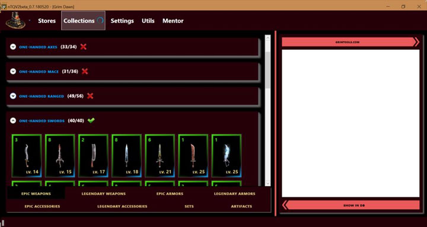Switch to the Sets tab

tap(189, 206)
